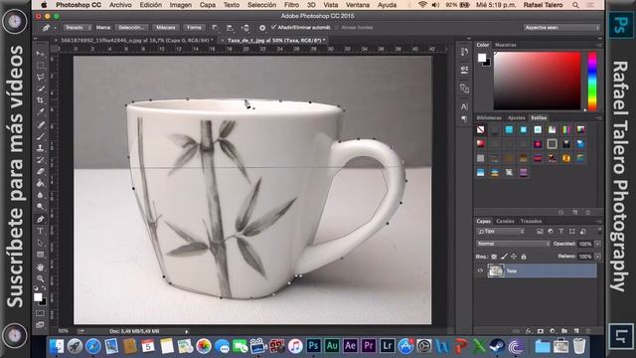Pick a color in the color field
Image resolution: width=636 pixels, height=358 pixels.
537,81
